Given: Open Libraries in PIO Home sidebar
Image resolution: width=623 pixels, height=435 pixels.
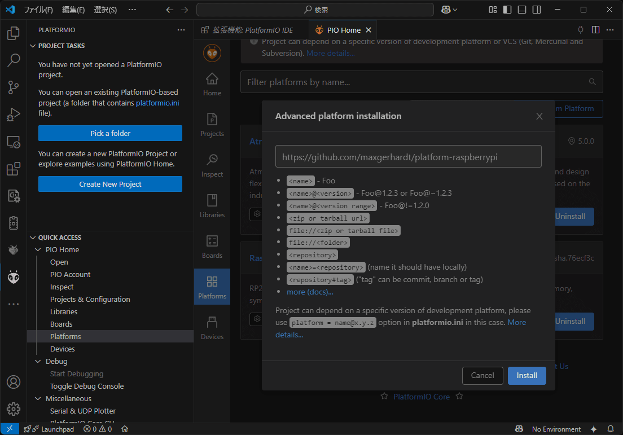Looking at the screenshot, I should tap(212, 206).
